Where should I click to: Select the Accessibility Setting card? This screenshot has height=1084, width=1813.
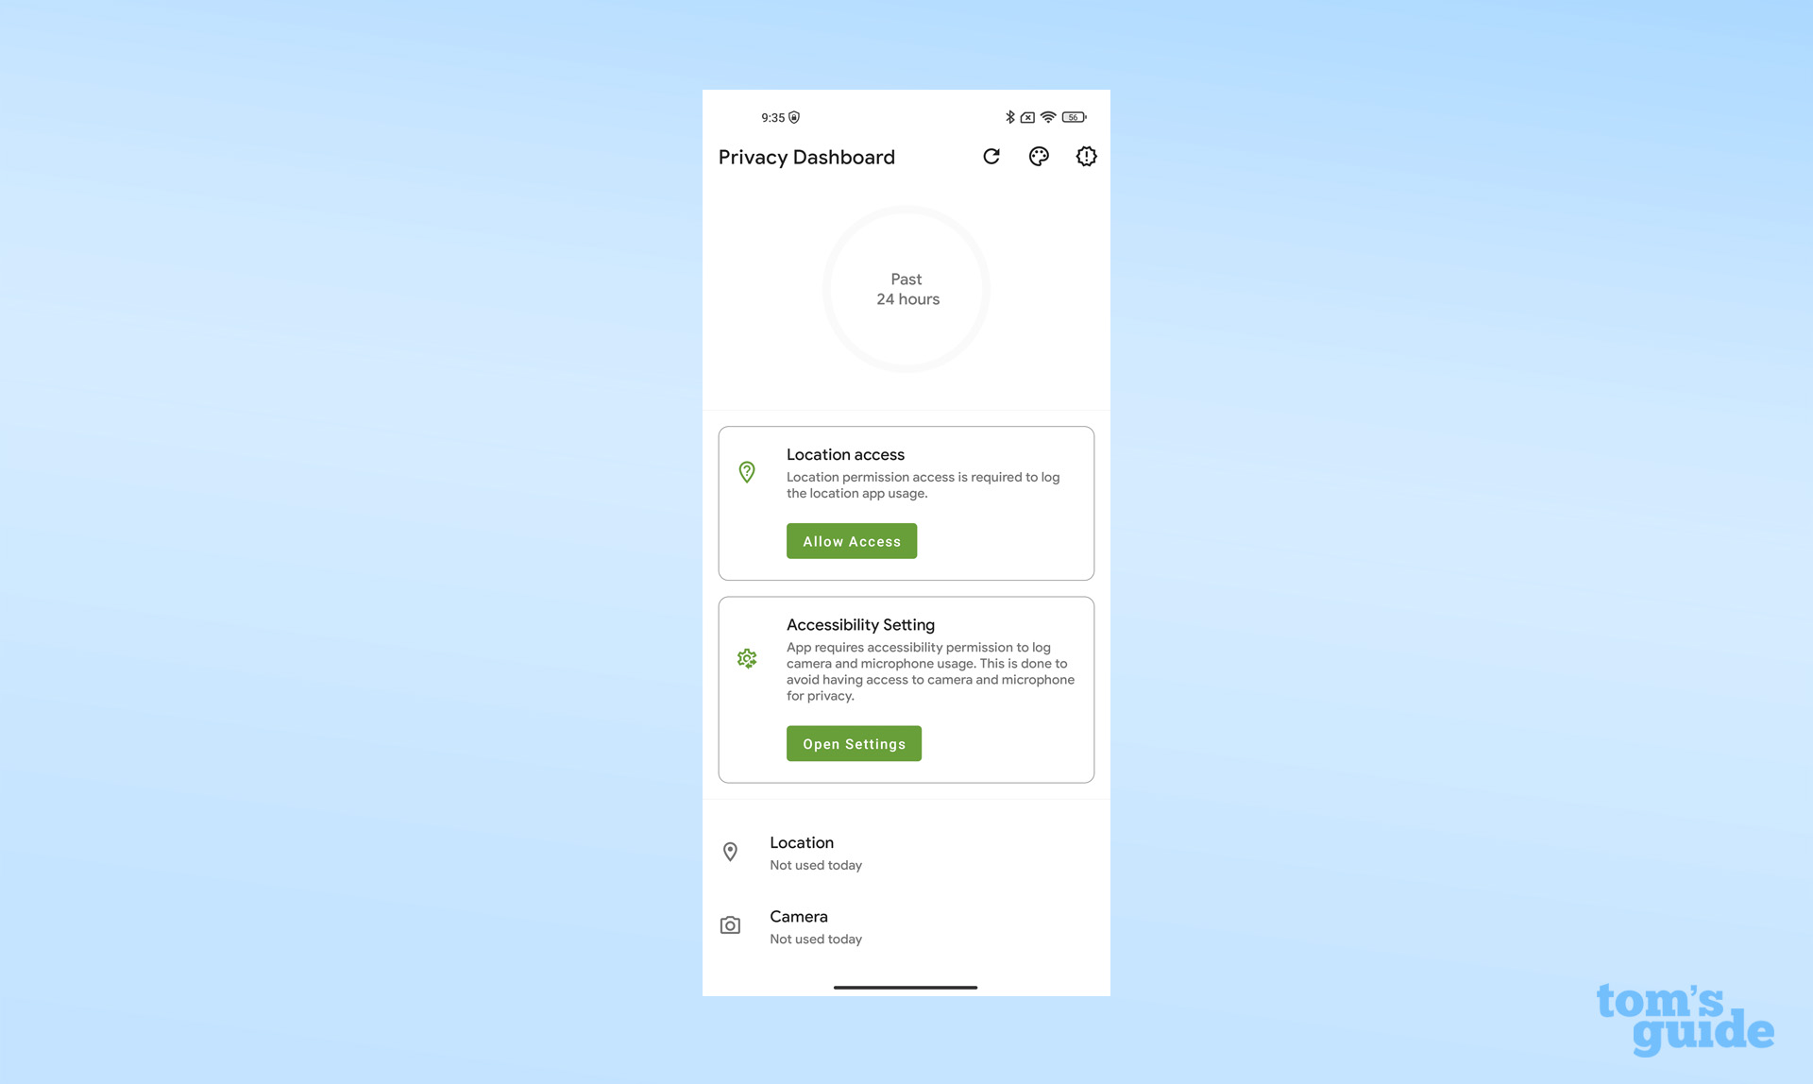coord(907,689)
